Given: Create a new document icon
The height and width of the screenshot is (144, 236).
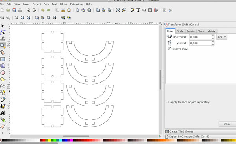Looking at the screenshot, I should (x=2, y=10).
